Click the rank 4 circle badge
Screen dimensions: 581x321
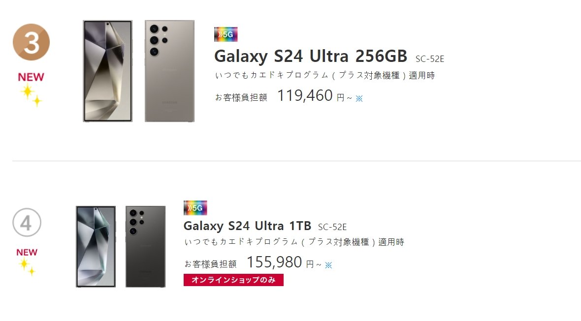[27, 223]
